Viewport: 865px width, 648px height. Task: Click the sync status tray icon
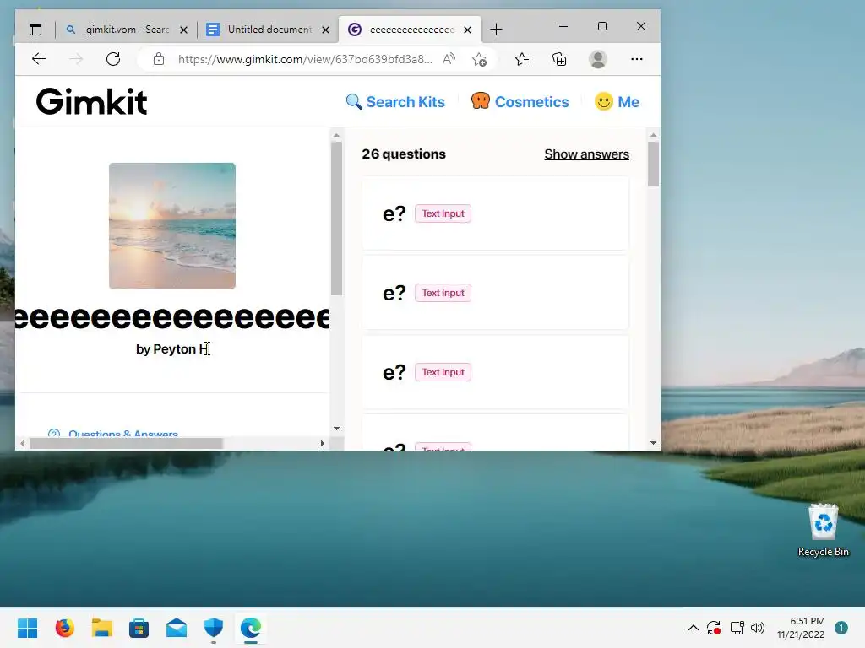tap(714, 628)
